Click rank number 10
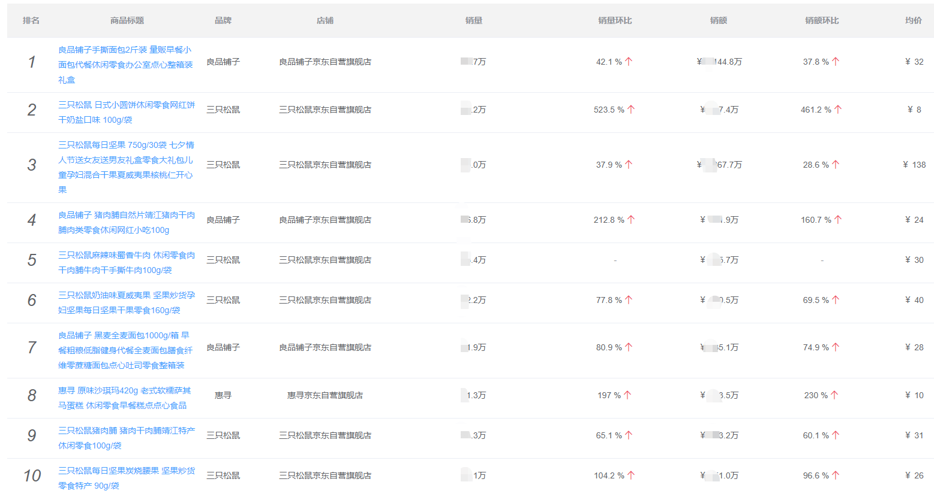 click(32, 475)
